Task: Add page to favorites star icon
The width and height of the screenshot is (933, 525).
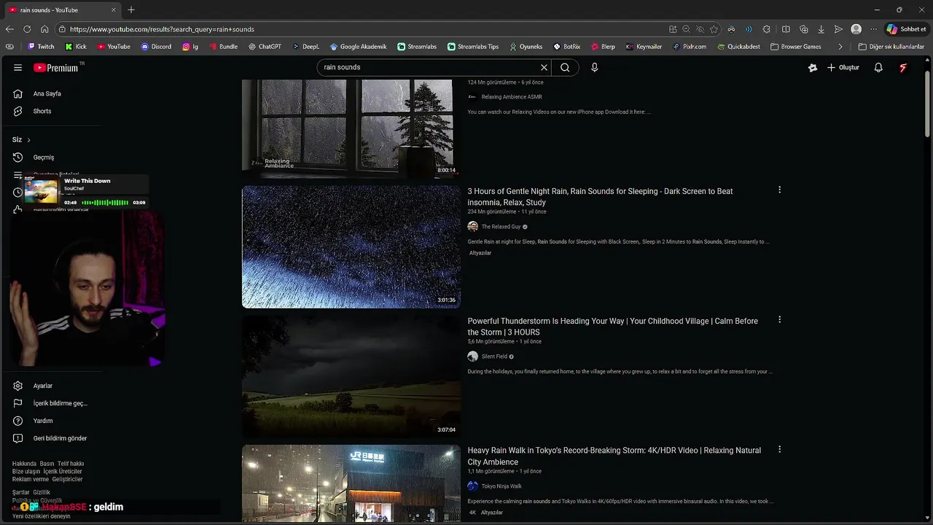Action: point(714,29)
